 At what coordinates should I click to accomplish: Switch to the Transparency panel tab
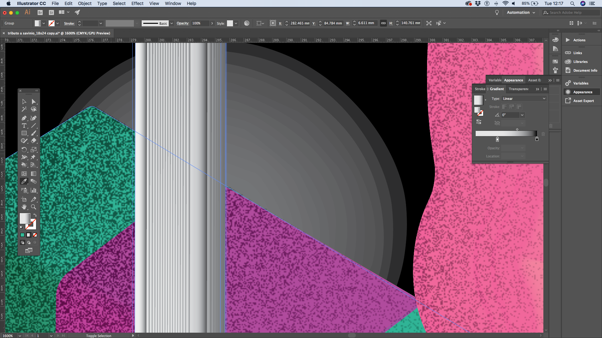(x=518, y=89)
